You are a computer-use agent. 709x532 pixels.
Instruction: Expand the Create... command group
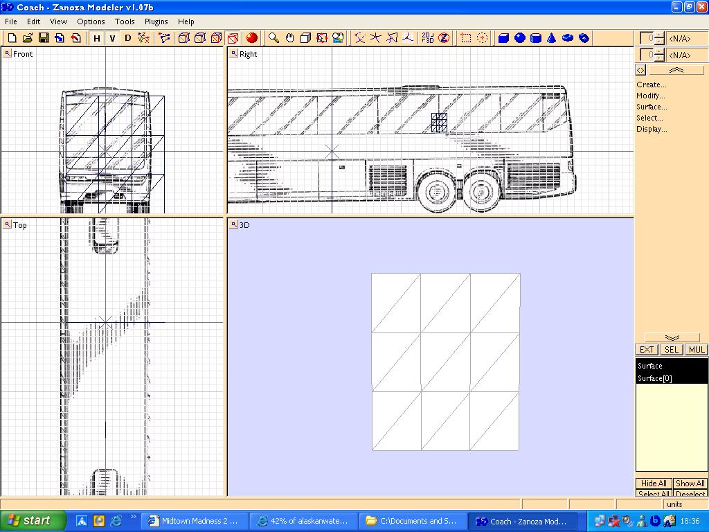(652, 85)
